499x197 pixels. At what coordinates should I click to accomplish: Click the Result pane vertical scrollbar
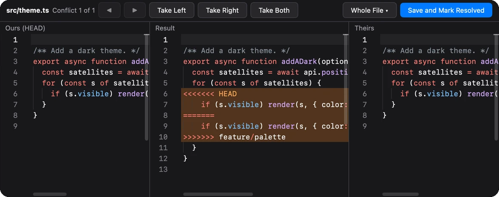click(346, 79)
